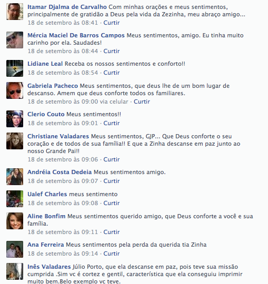The width and height of the screenshot is (268, 284).
Task: Click Christiane Valadares' avatar image
Action: coord(15,141)
